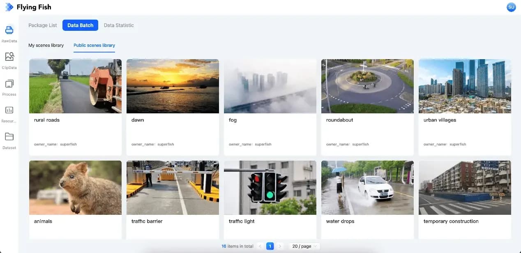Click the Flying Fish logo icon
This screenshot has width=521, height=253.
point(9,7)
